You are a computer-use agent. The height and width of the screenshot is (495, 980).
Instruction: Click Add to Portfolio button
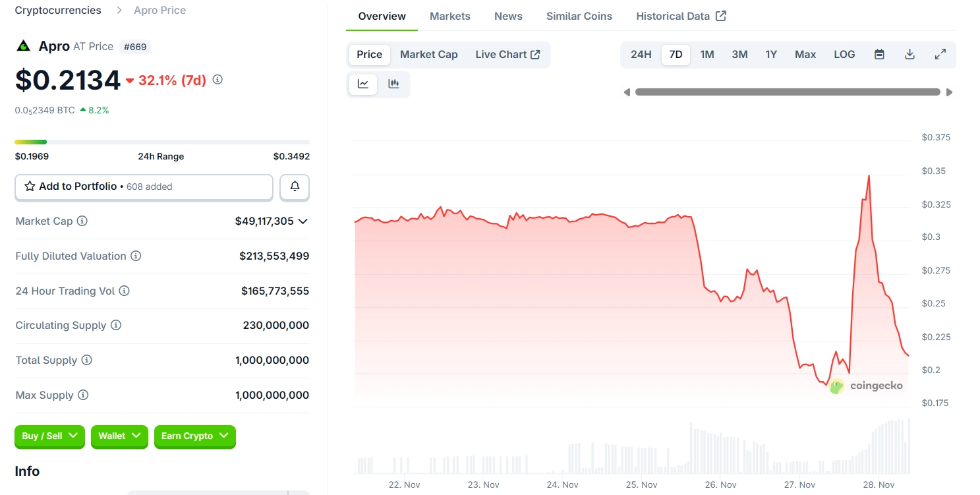pyautogui.click(x=144, y=187)
